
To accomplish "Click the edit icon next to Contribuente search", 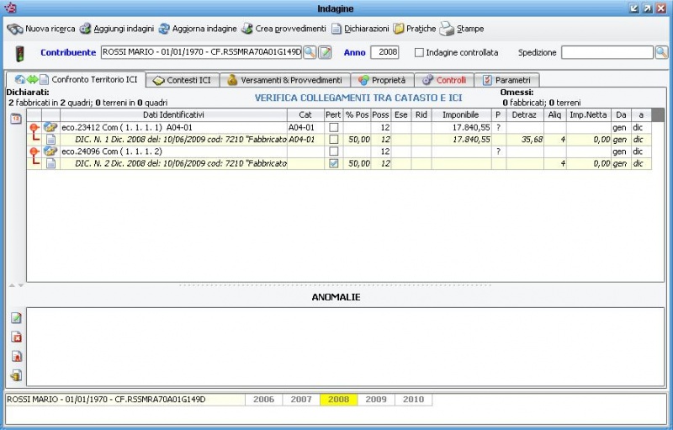I will (x=325, y=52).
